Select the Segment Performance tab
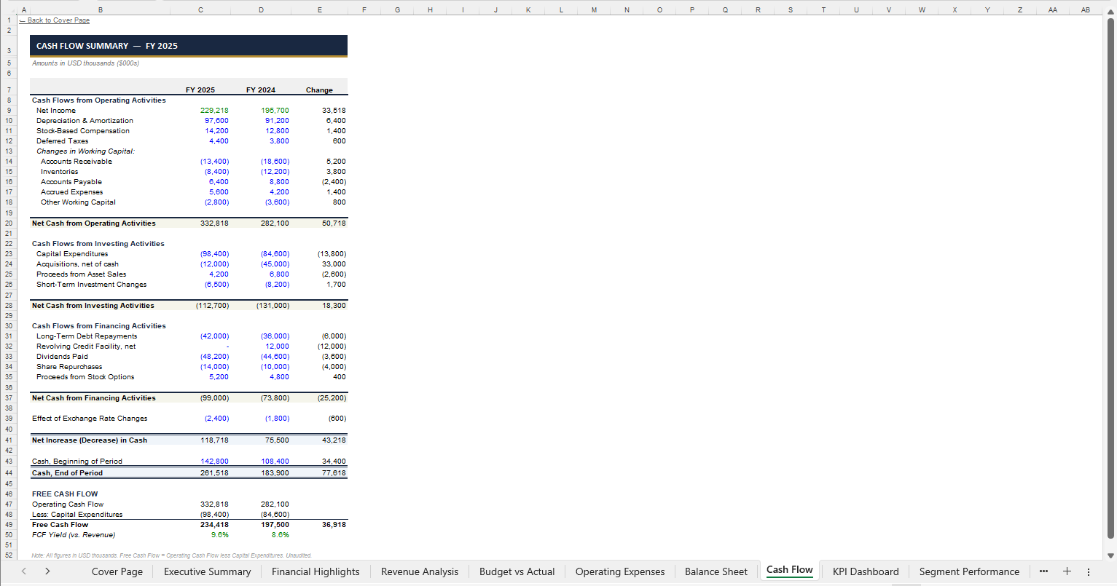 (x=969, y=571)
